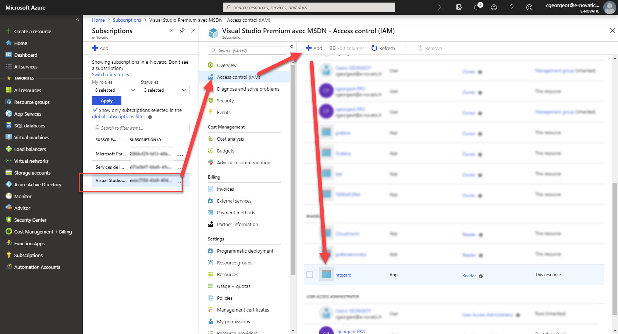This screenshot has height=334, width=618.
Task: Send feedback with the smiley icon
Action: tap(529, 7)
